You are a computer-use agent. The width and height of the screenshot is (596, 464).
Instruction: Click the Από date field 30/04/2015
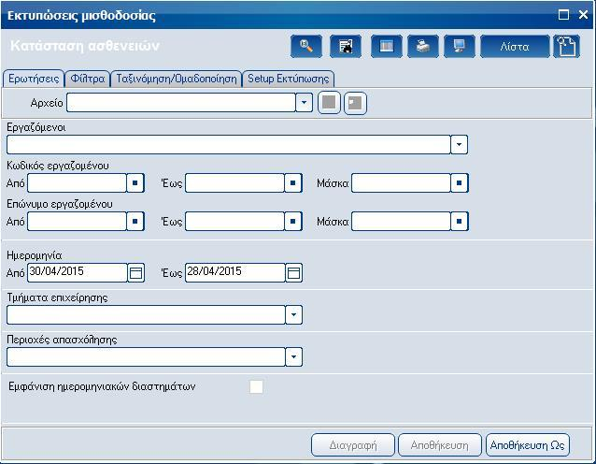pyautogui.click(x=78, y=272)
